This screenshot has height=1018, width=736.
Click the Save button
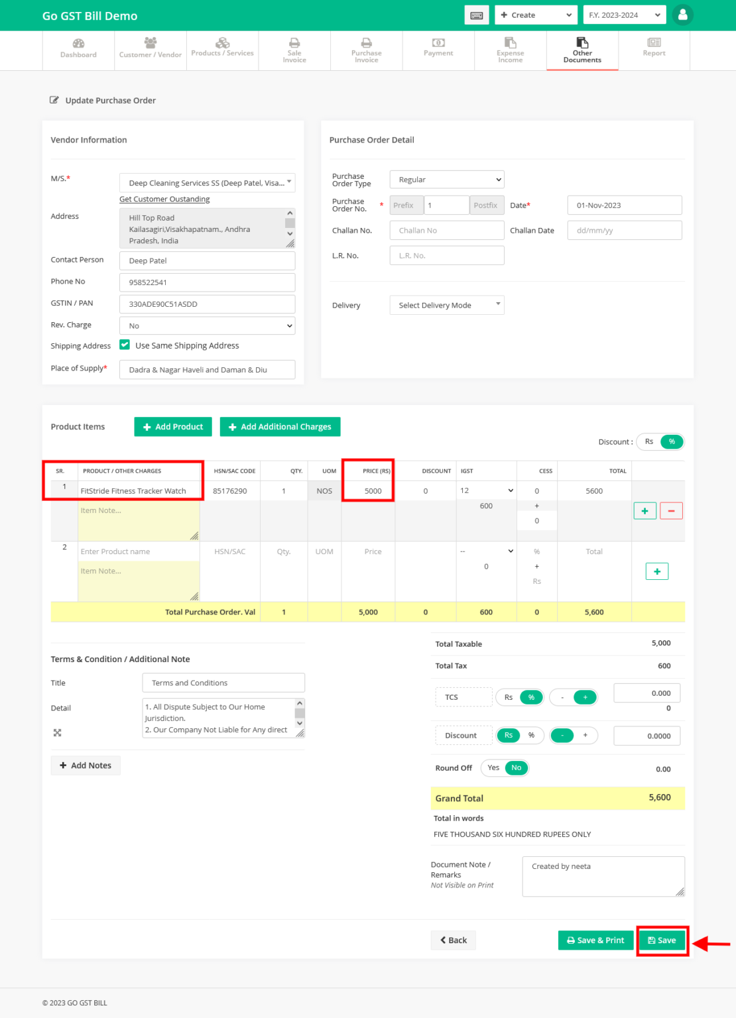(x=662, y=940)
